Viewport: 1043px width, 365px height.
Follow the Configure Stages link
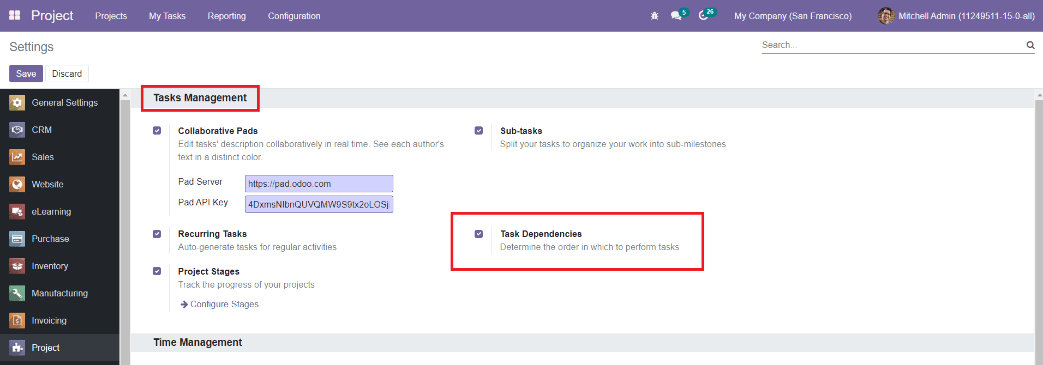click(x=224, y=304)
